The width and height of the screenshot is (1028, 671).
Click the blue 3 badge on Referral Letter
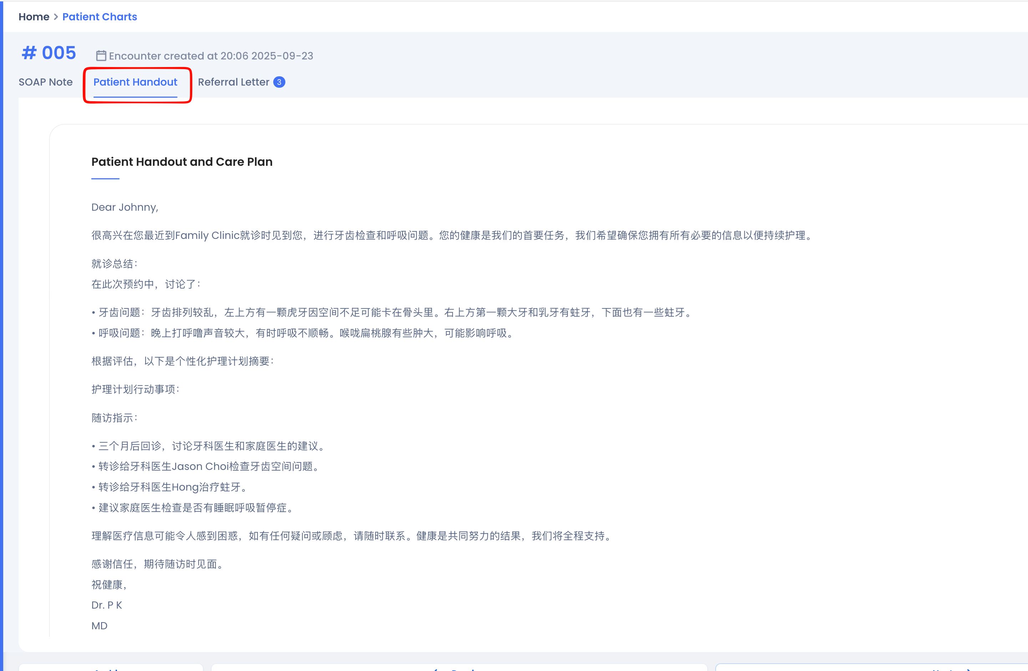coord(279,82)
